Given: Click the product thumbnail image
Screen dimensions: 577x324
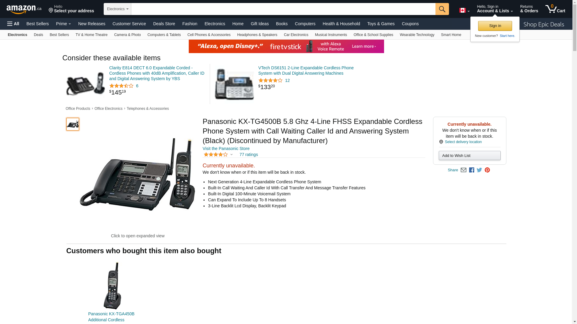Looking at the screenshot, I should click(x=72, y=124).
